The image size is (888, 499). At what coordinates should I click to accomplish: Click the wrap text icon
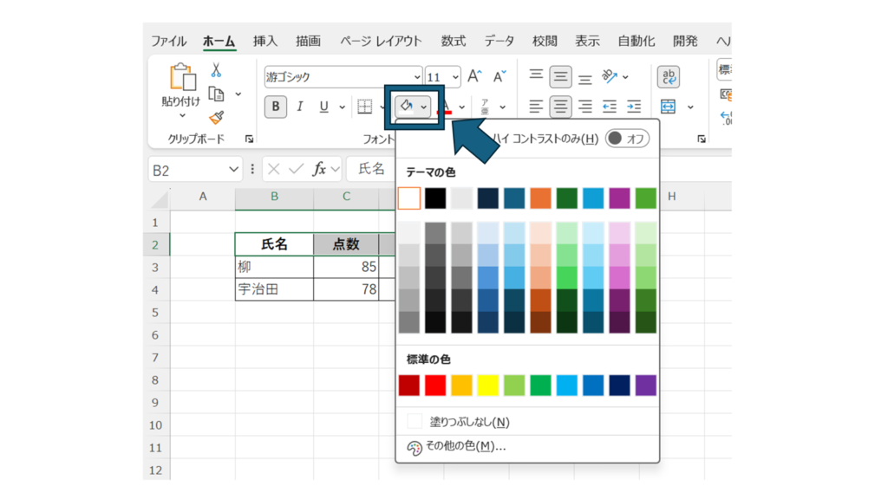pos(668,77)
